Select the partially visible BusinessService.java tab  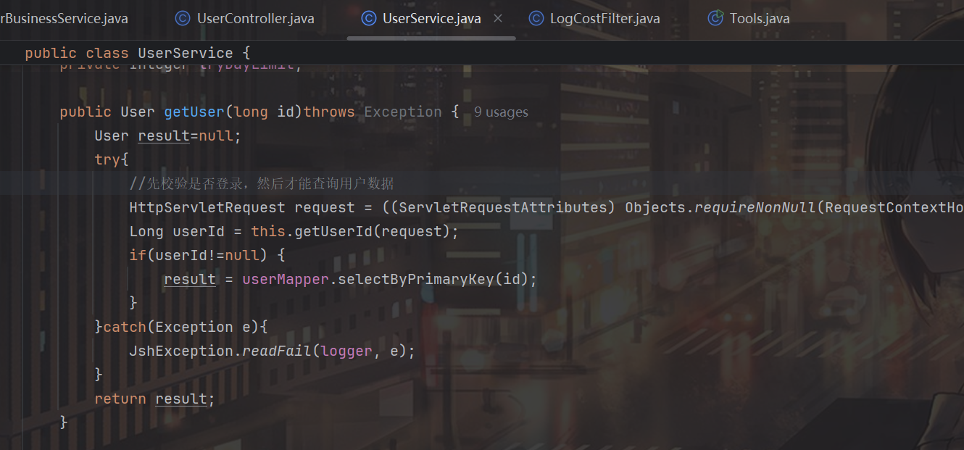(x=64, y=18)
